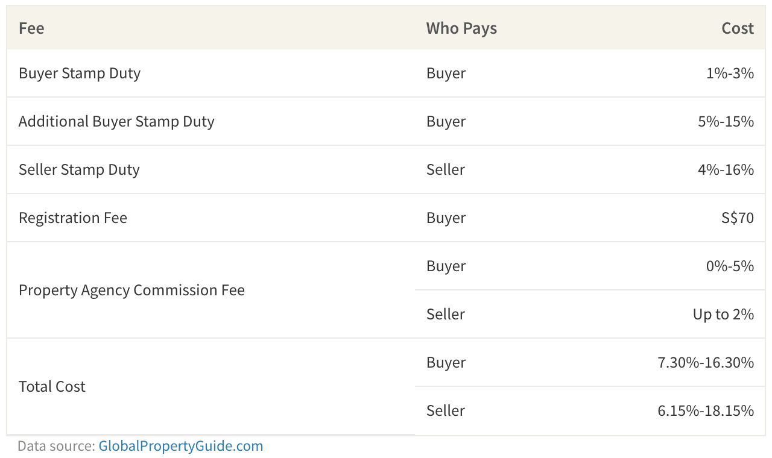This screenshot has height=458, width=772.
Task: Click the Up to 2% value
Action: (x=723, y=314)
